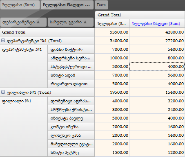Click the ხელფასი ნაღდი (Sum) column link
The width and height of the screenshot is (185, 158).
coord(156,24)
